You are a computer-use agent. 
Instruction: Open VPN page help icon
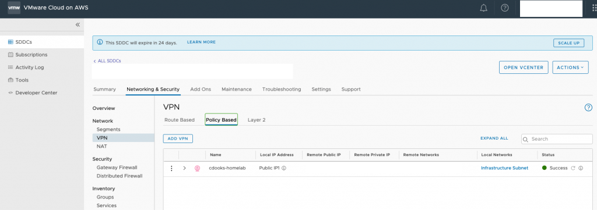tap(588, 108)
